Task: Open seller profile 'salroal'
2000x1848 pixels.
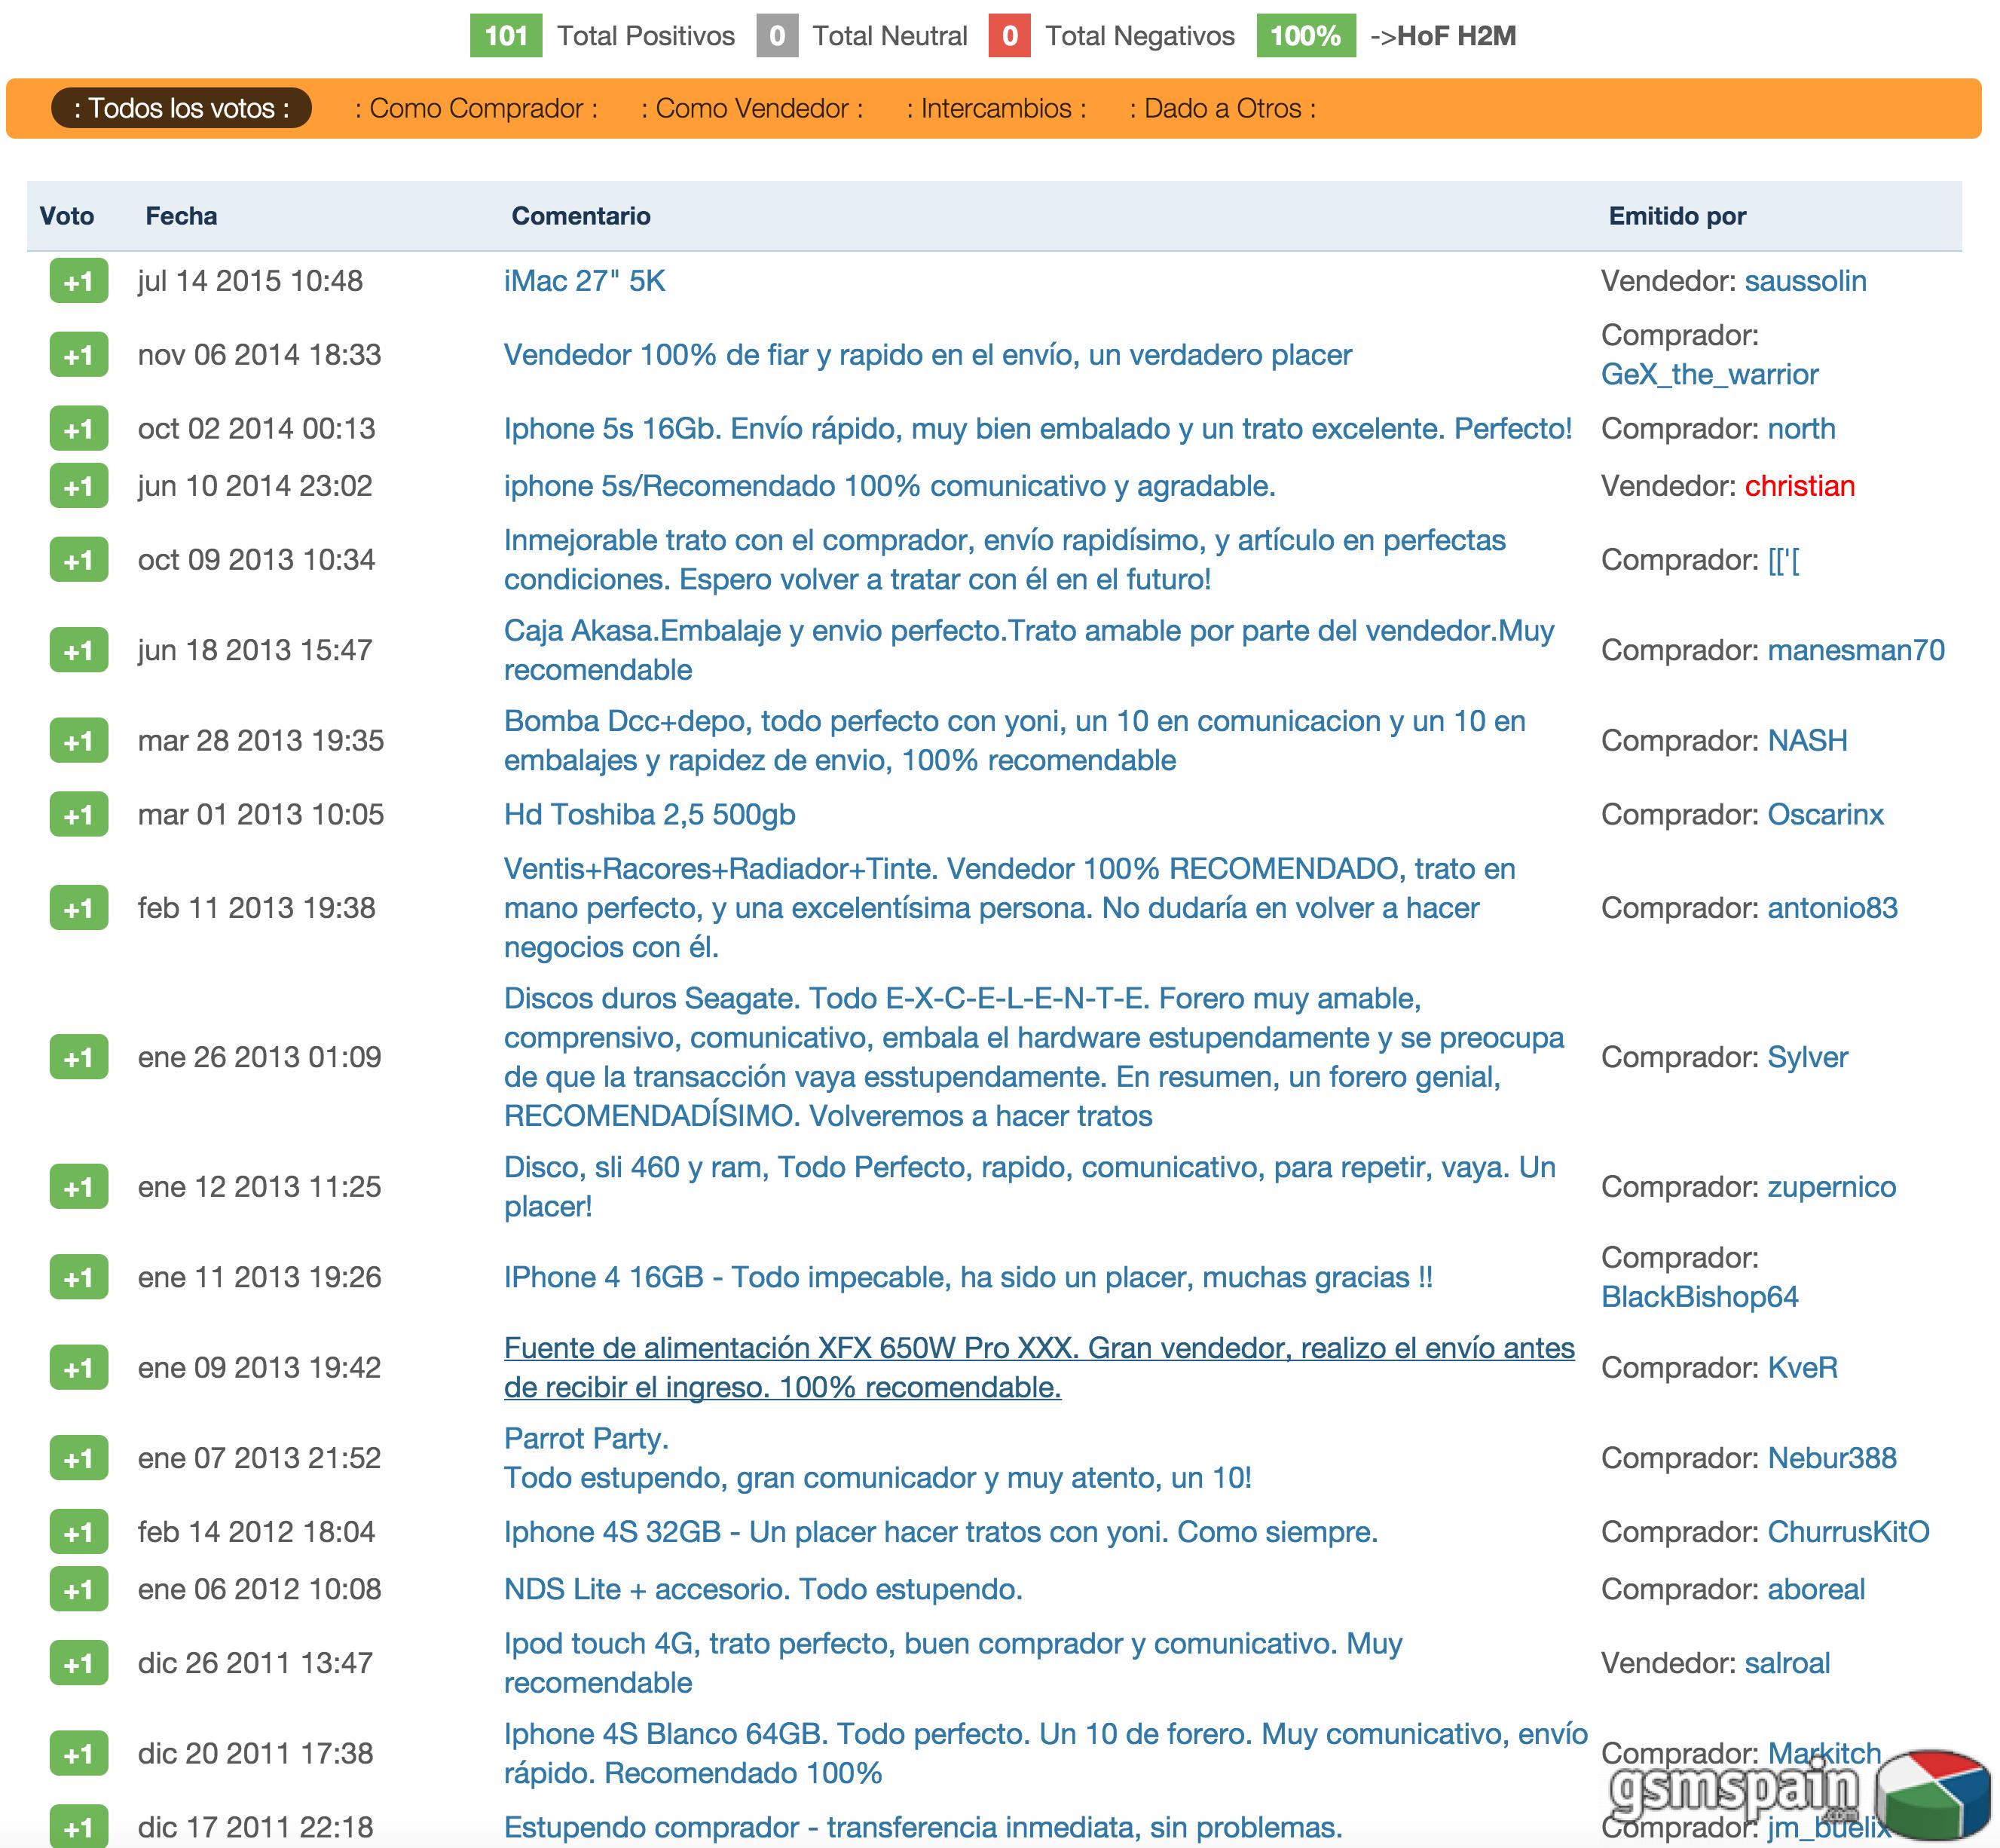Action: point(1787,1663)
